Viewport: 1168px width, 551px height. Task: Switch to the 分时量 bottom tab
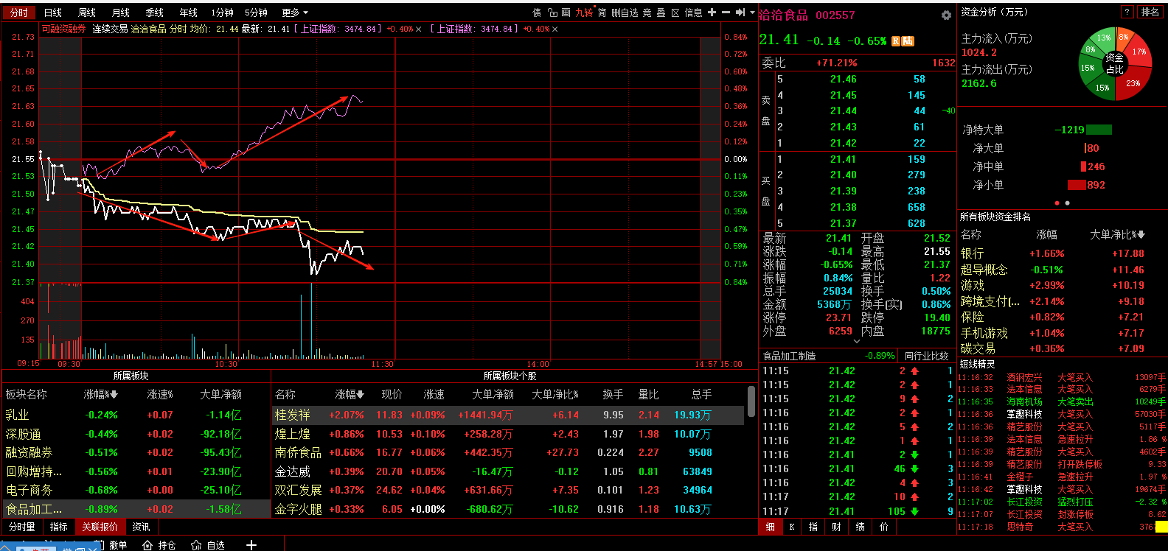[x=22, y=527]
